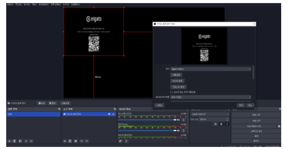Open audio mixer menu dots at bottom
The image size is (287, 150).
(126, 141)
